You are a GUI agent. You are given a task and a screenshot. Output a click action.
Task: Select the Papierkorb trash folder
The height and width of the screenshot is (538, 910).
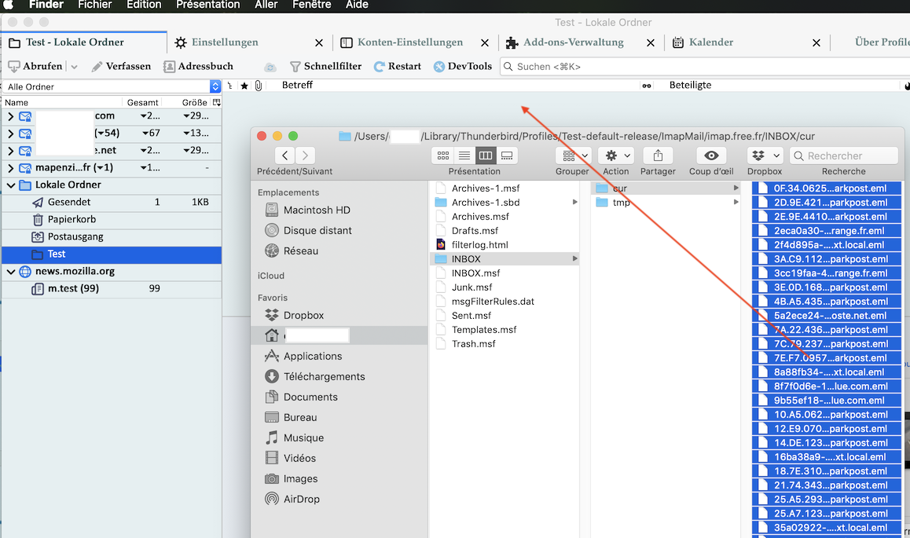pos(112,219)
